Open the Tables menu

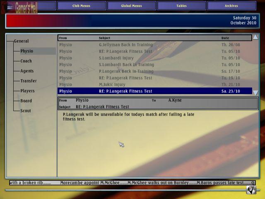(181, 6)
